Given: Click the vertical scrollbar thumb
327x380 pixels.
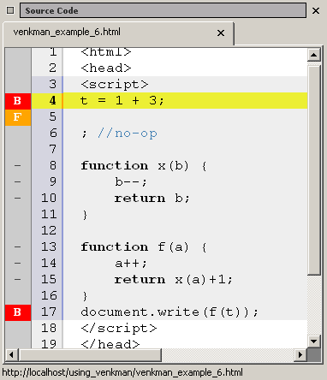Looking at the screenshot, I should point(314,169).
